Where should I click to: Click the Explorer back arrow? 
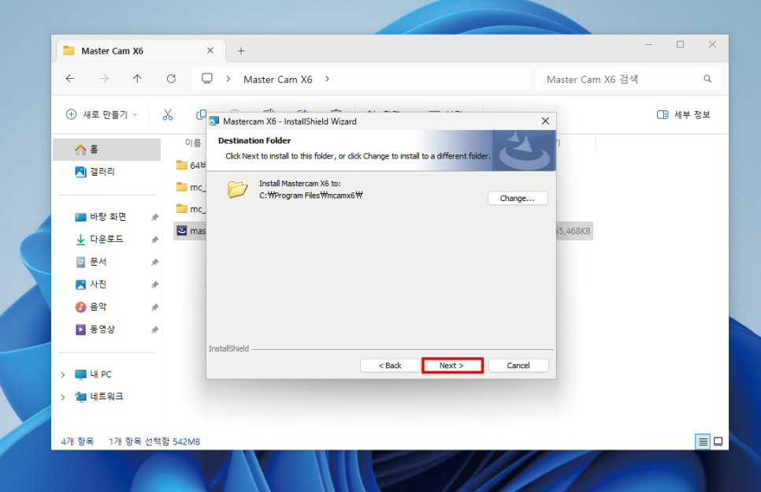point(70,79)
